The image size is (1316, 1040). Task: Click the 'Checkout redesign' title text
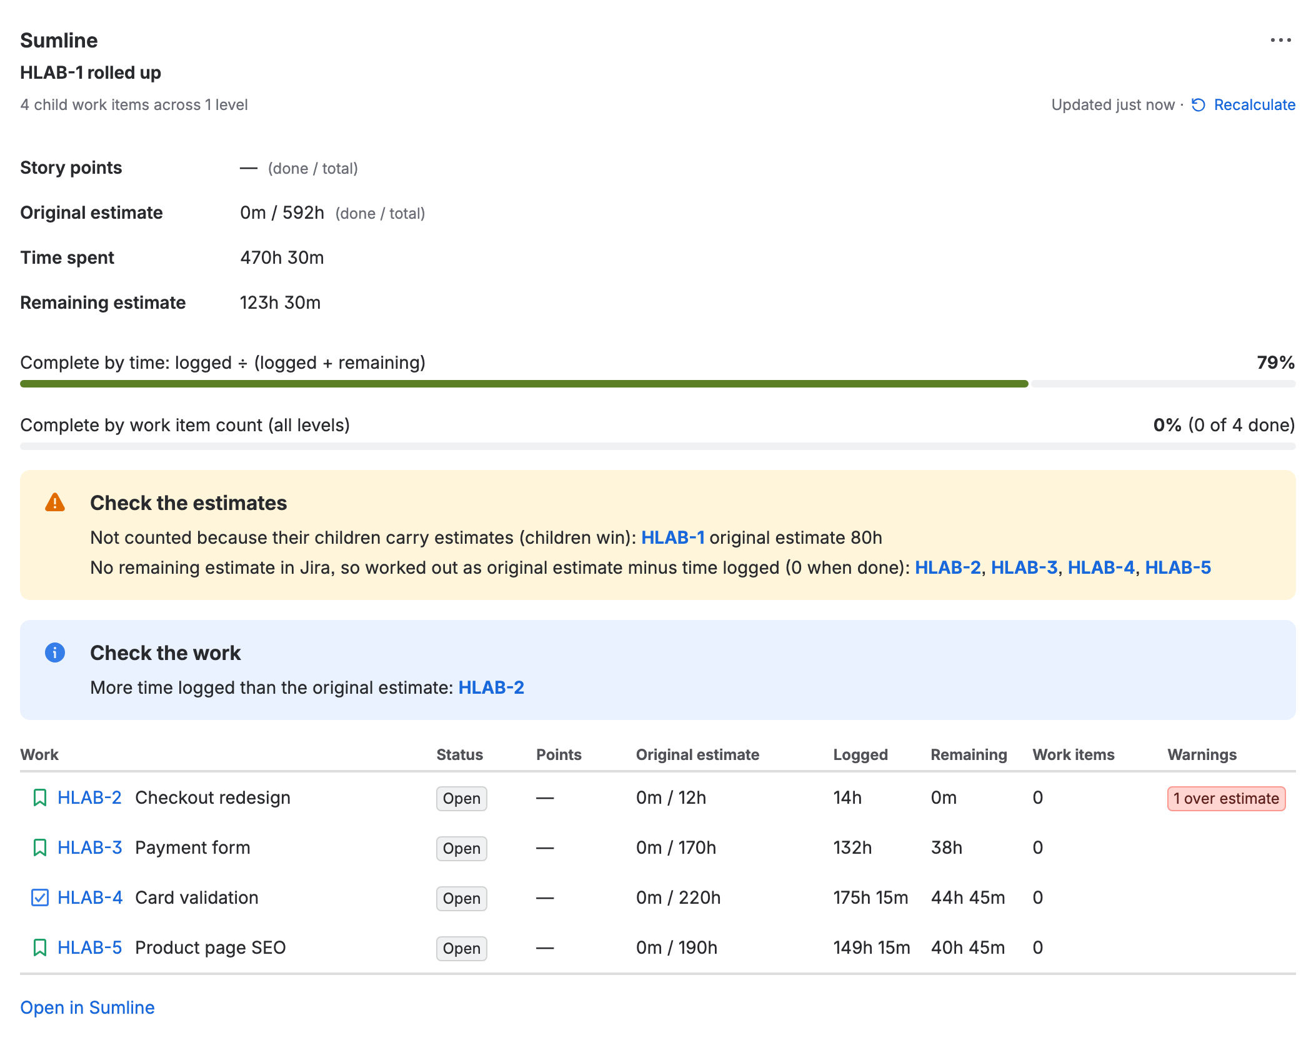point(212,797)
